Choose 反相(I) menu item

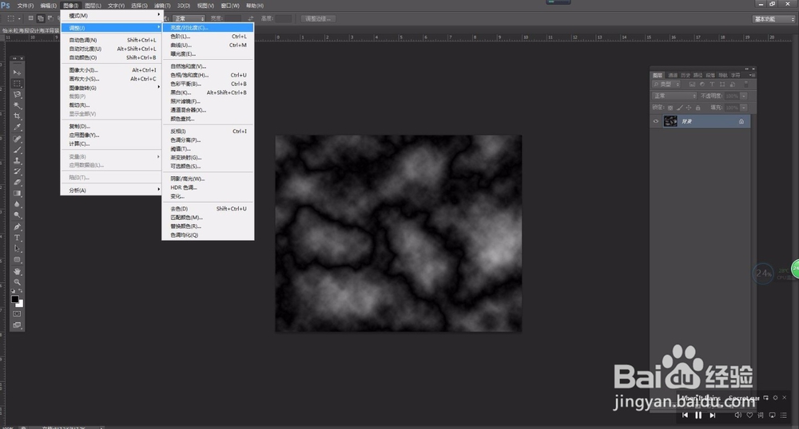point(208,131)
